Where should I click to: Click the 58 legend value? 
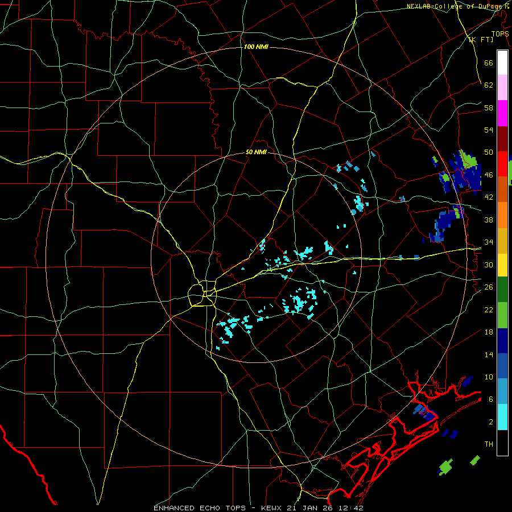click(489, 108)
